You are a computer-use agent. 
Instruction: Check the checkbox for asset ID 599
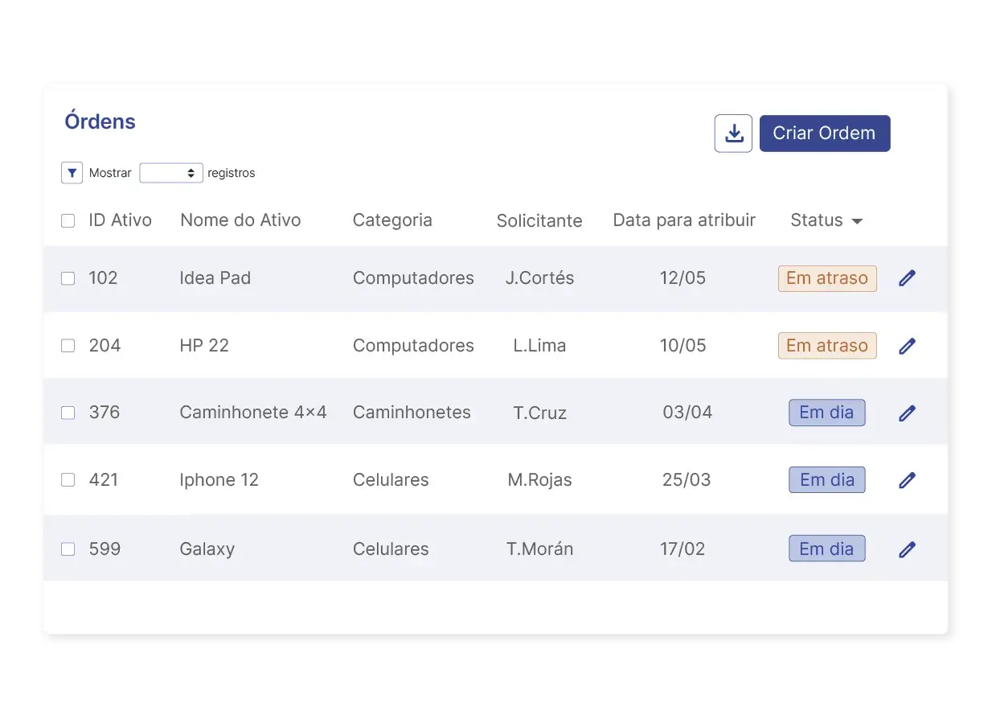pos(68,548)
